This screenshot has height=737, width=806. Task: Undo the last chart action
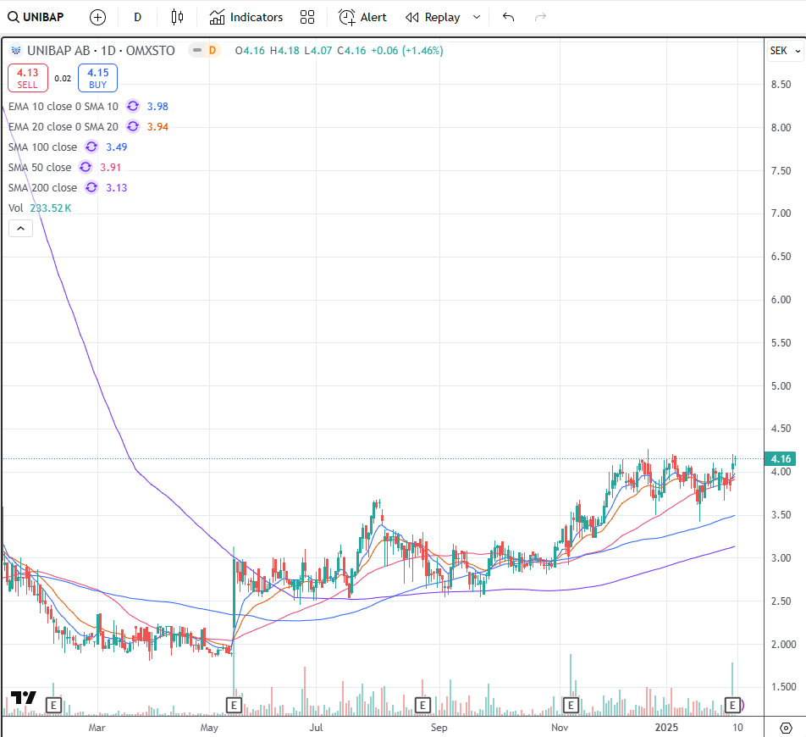coord(508,17)
